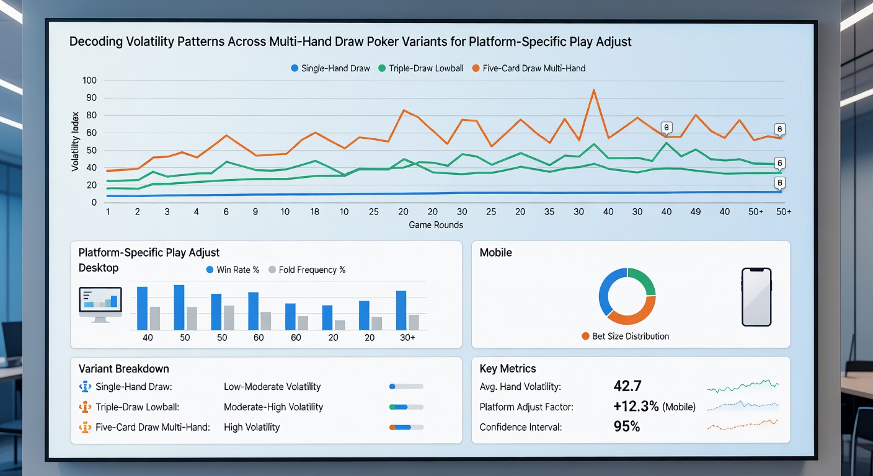Click the Desktop label
Viewport: 873px width, 476px height.
(99, 268)
